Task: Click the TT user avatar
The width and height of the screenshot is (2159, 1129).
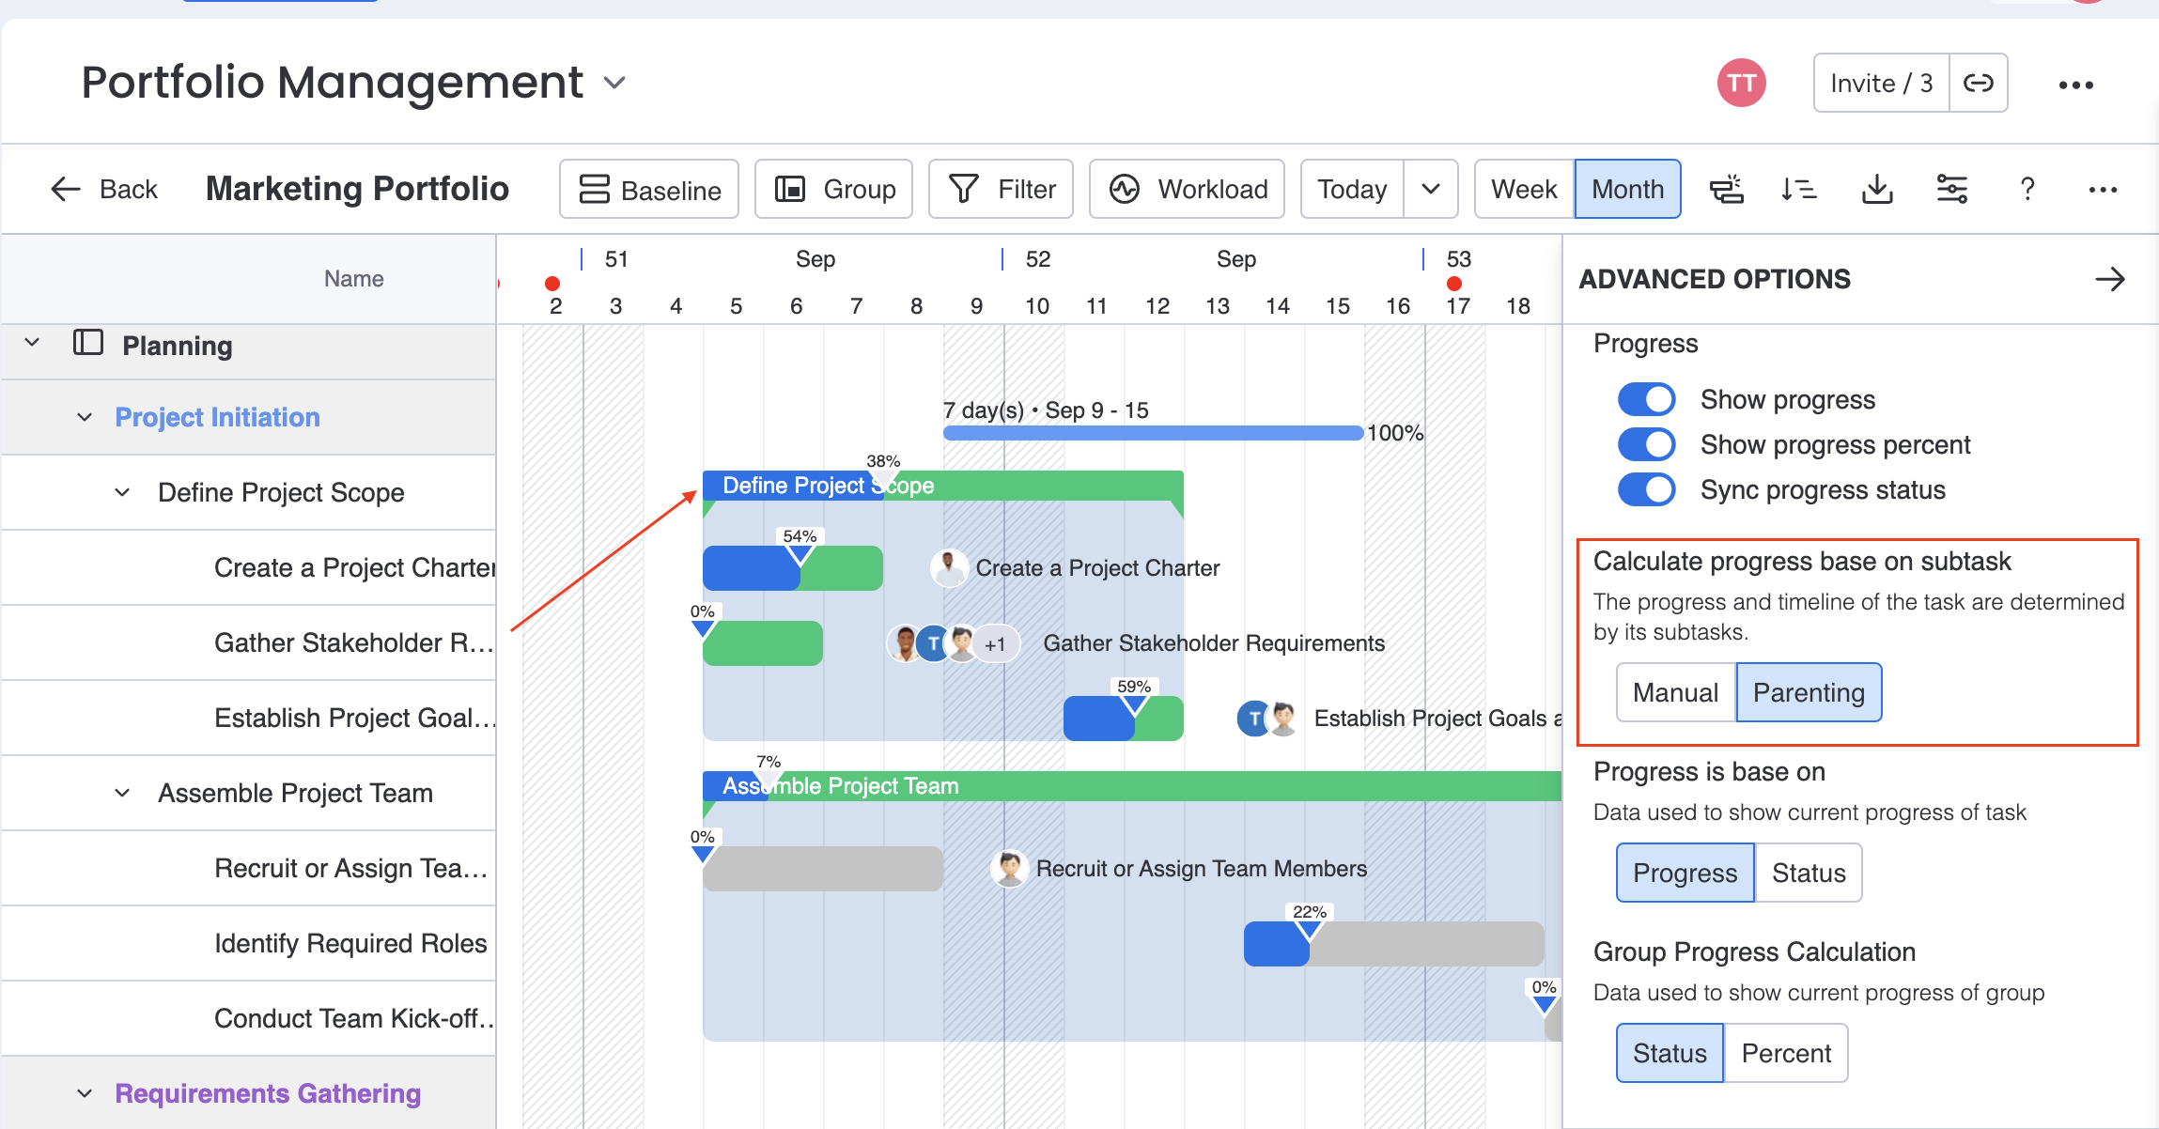Action: [x=1741, y=84]
